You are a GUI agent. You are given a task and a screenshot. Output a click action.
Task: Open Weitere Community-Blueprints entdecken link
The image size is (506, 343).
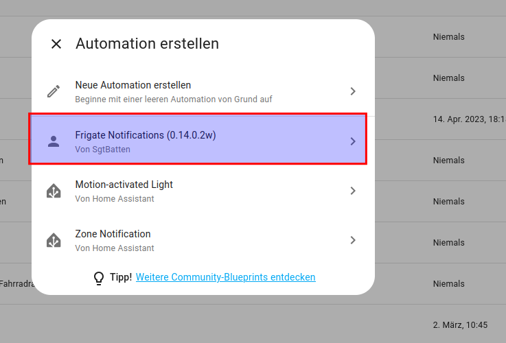[x=225, y=278]
